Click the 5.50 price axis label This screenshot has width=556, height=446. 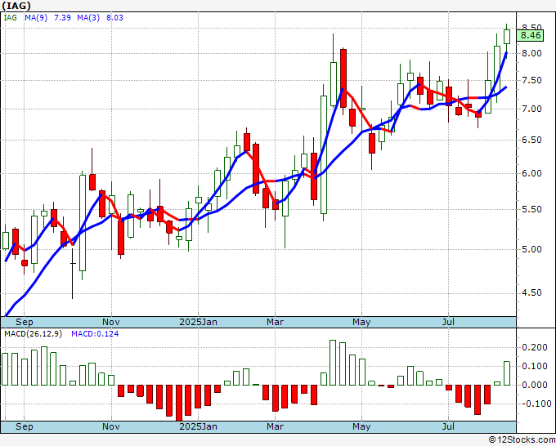531,209
